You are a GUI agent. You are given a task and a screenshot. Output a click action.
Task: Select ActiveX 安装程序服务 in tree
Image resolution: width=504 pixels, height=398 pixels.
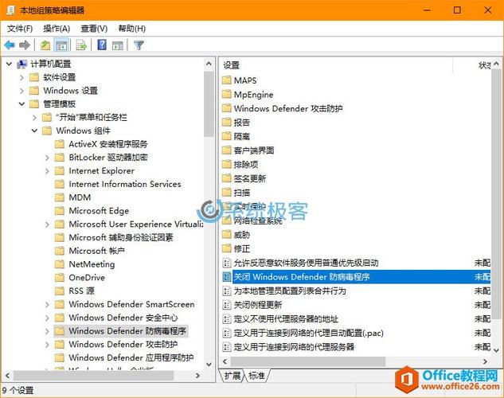pyautogui.click(x=108, y=144)
